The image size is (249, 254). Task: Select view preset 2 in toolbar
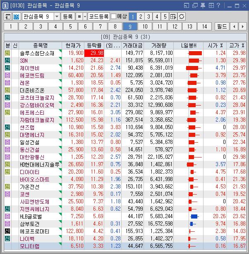pyautogui.click(x=141, y=16)
